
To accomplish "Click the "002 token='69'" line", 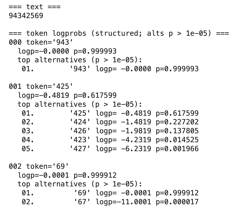I will [x=39, y=166].
